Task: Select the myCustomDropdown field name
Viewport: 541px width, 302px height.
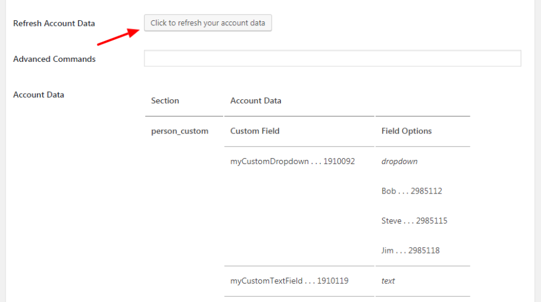Action: pyautogui.click(x=269, y=162)
